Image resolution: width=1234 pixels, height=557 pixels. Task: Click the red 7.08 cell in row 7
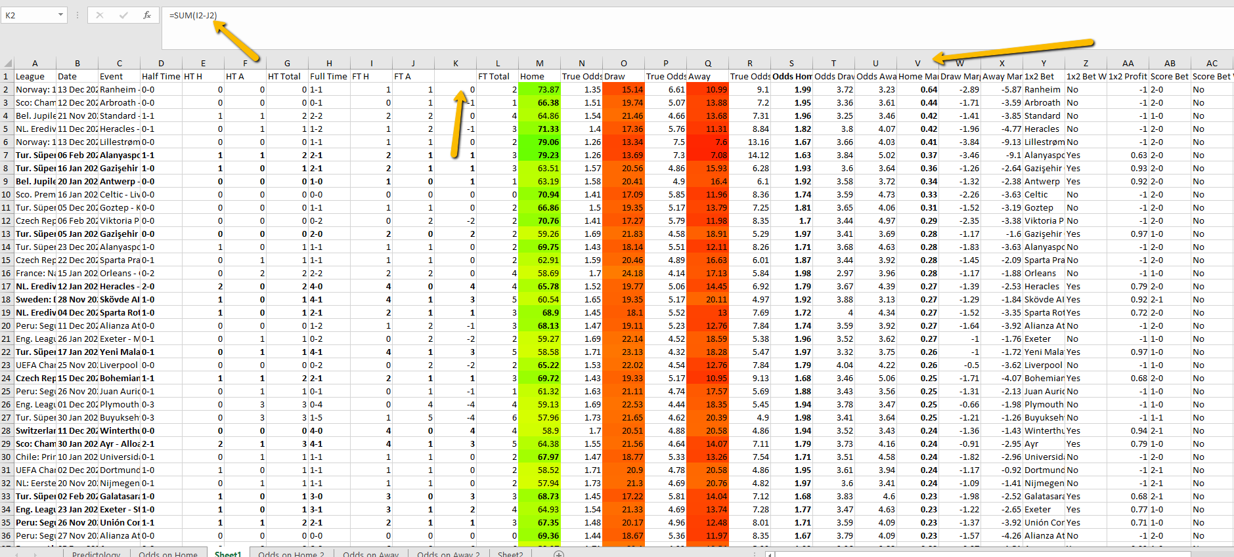[x=708, y=155]
